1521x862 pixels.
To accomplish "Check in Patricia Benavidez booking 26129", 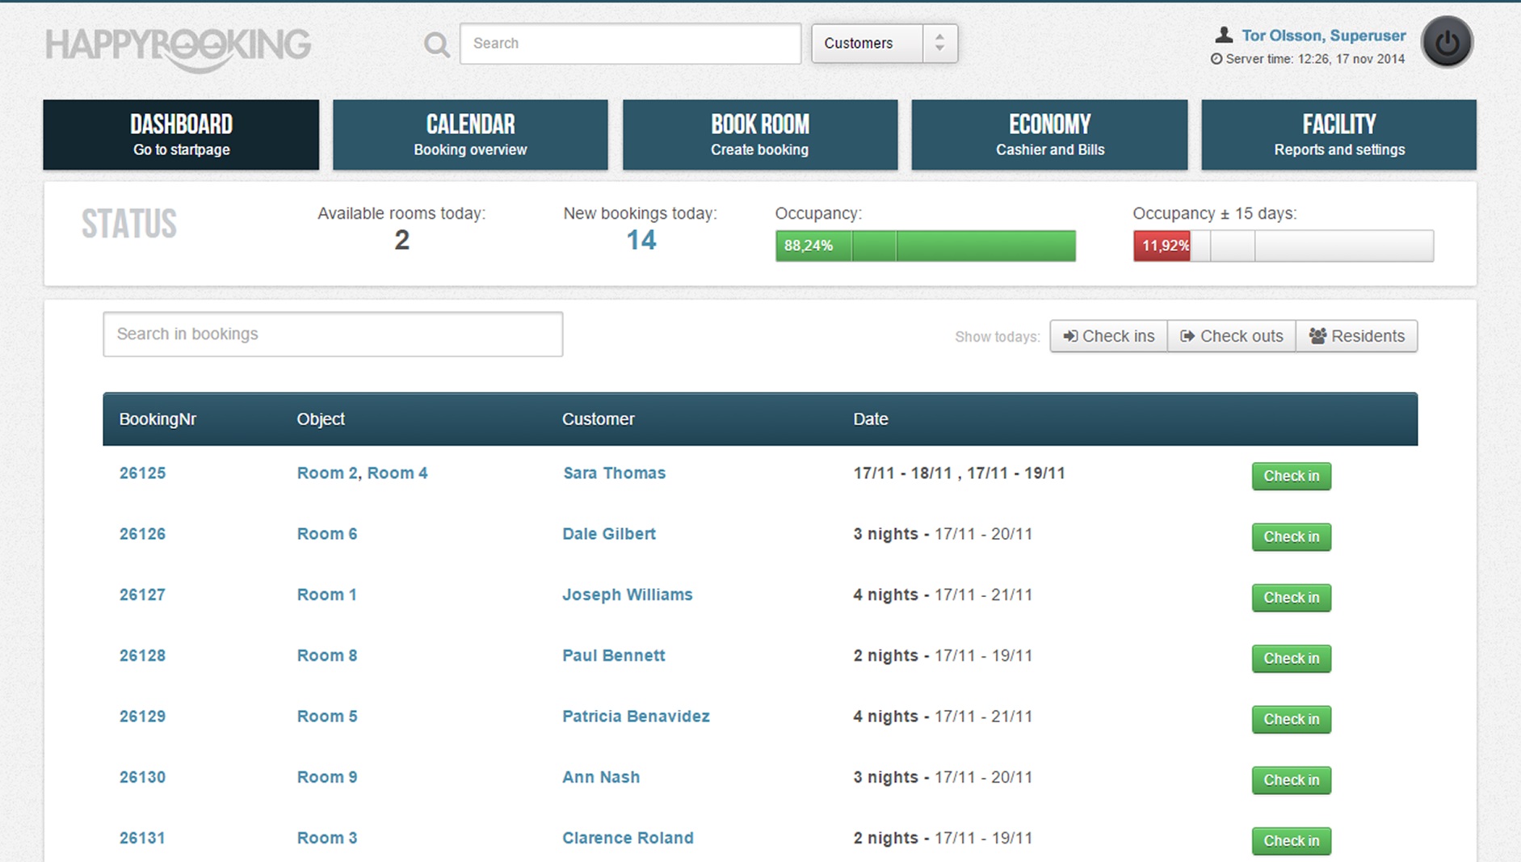I will pyautogui.click(x=1292, y=719).
